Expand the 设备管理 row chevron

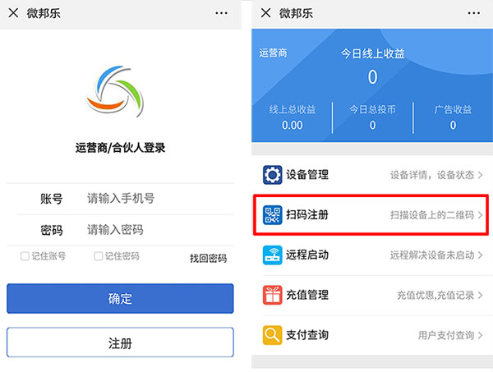480,175
